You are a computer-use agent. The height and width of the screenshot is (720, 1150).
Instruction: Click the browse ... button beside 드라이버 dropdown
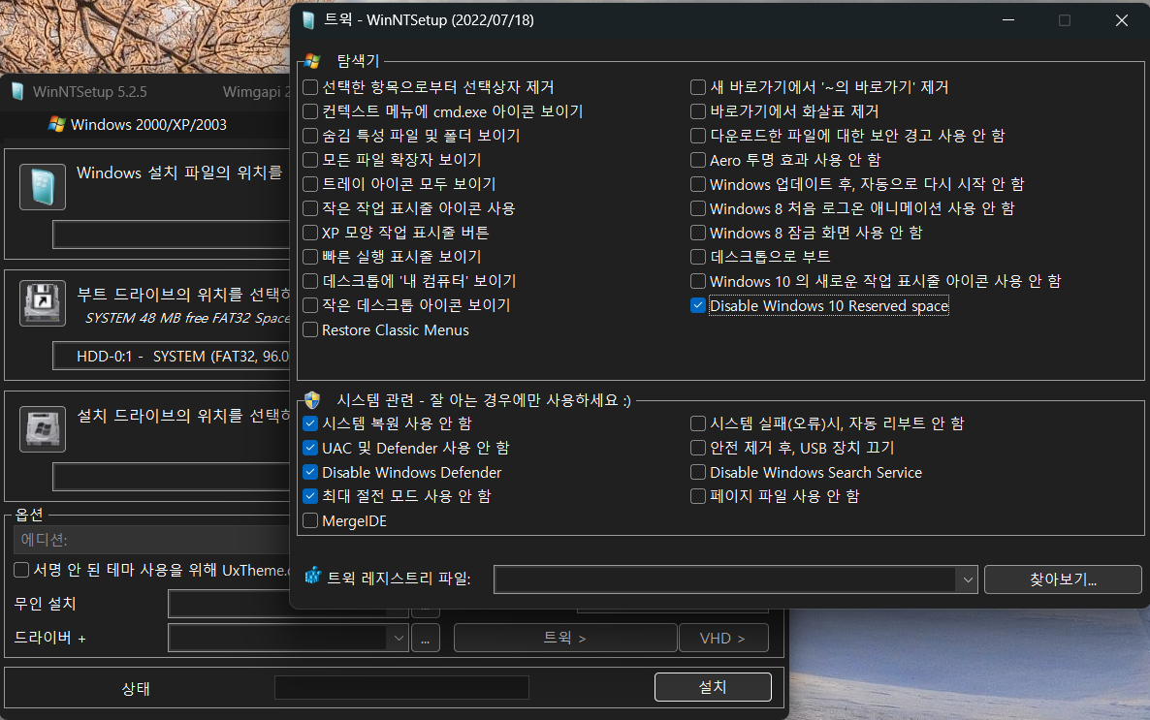[x=426, y=638]
